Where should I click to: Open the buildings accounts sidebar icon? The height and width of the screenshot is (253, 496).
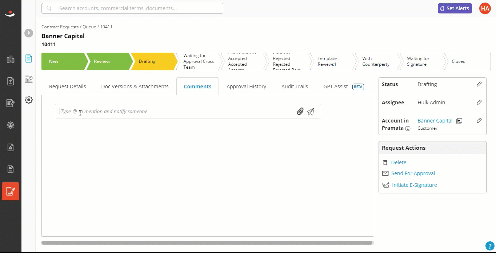point(11,60)
